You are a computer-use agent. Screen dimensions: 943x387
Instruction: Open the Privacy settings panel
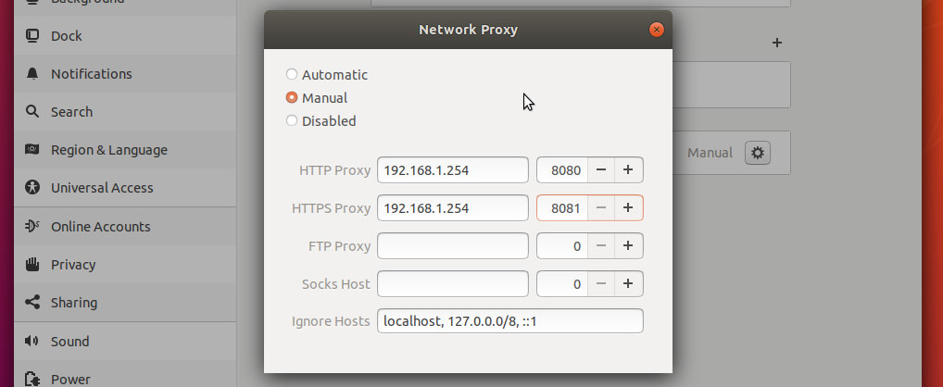click(x=125, y=265)
